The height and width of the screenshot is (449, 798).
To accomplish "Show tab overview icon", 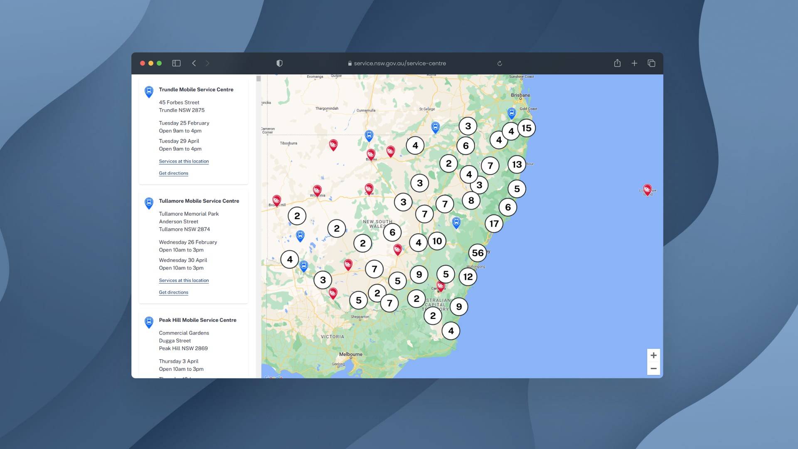I will click(651, 63).
